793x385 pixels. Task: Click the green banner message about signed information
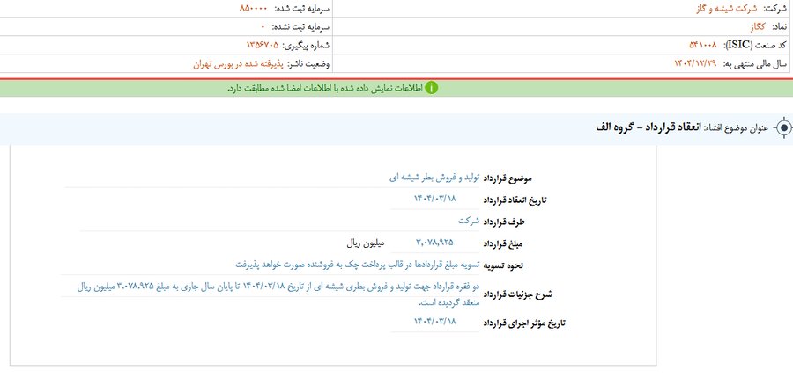[323, 88]
